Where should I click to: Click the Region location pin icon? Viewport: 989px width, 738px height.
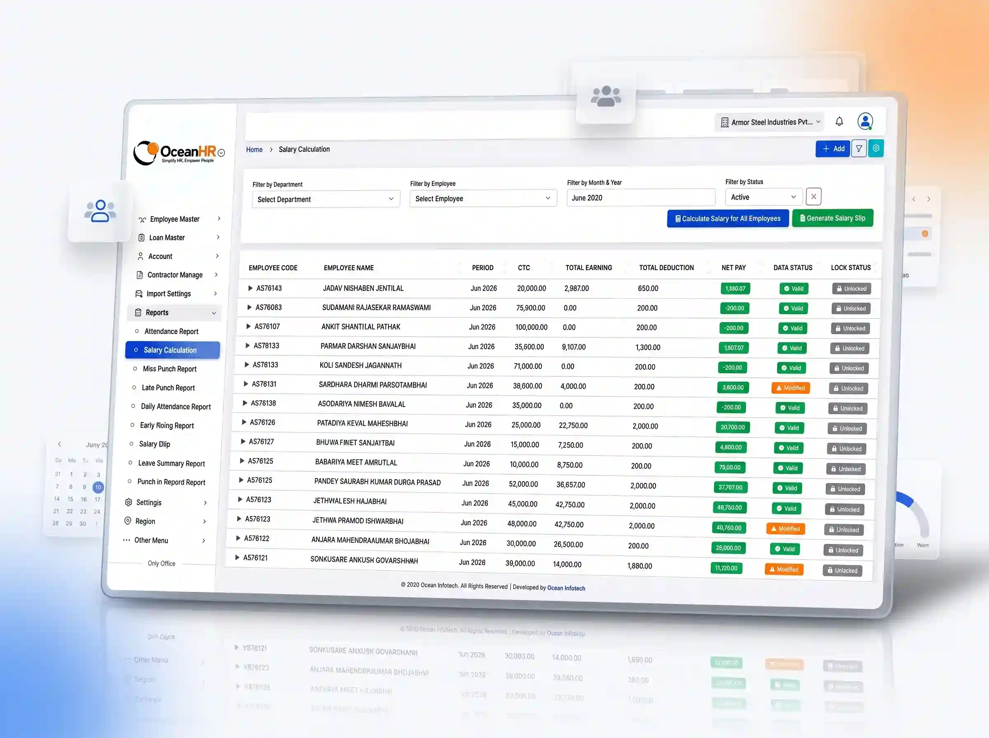pyautogui.click(x=127, y=521)
